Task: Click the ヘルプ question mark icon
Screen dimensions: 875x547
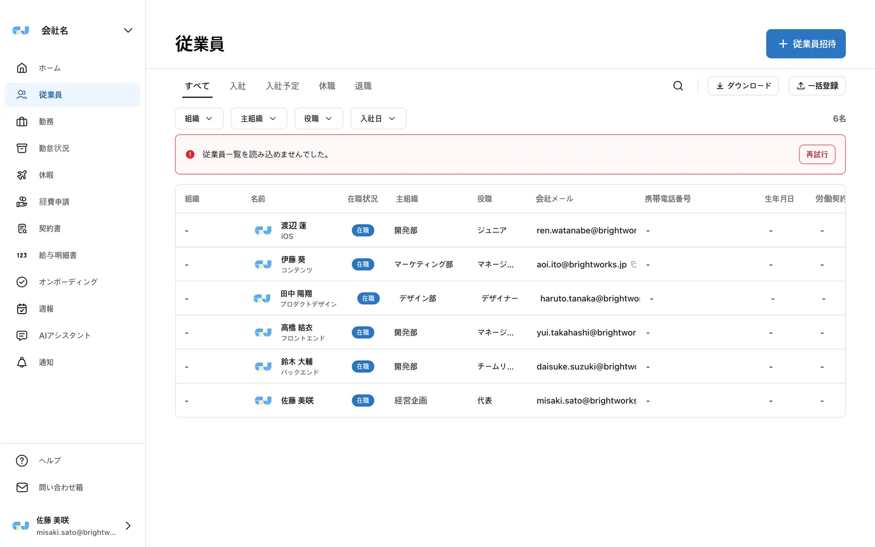Action: (22, 460)
